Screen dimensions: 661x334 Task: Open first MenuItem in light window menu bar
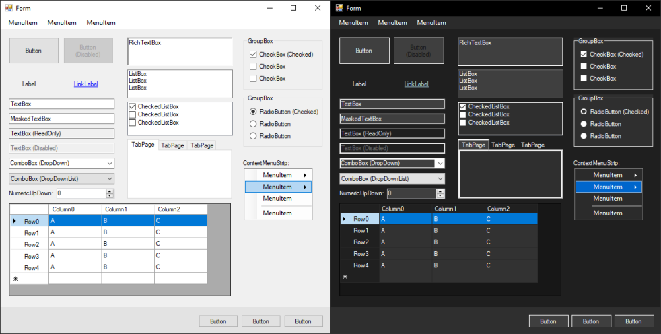tap(23, 23)
